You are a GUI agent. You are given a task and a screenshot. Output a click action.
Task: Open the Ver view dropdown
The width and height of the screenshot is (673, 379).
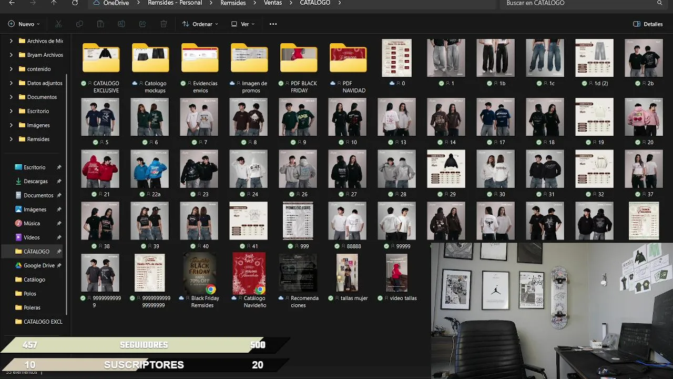tap(243, 24)
